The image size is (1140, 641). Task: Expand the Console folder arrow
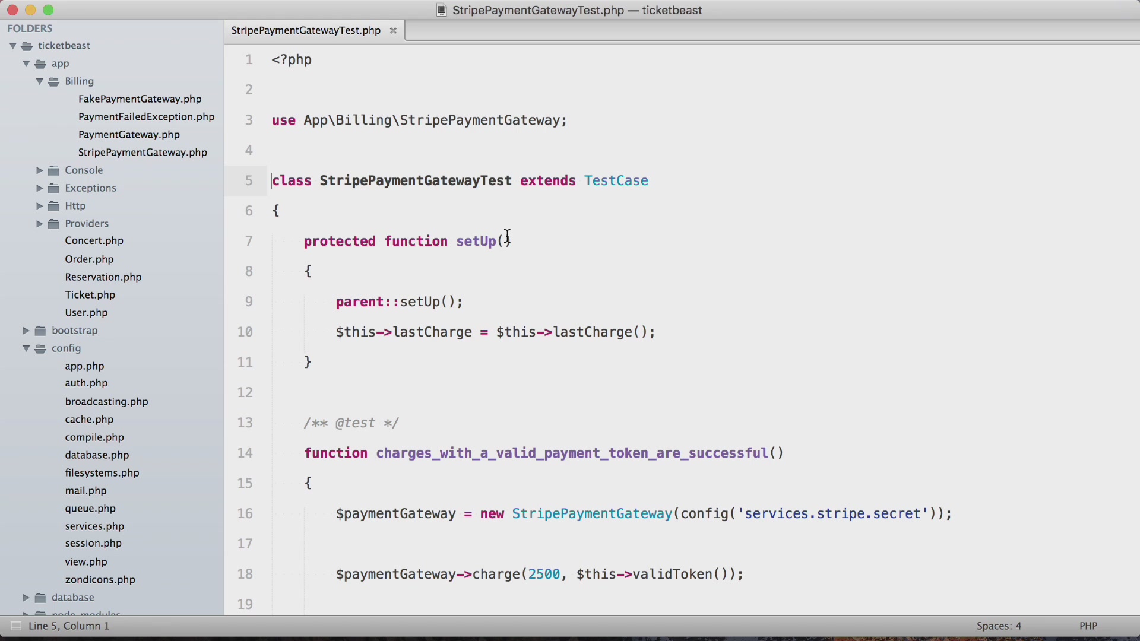tap(39, 170)
